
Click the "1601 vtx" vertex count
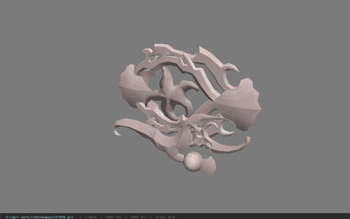click(113, 217)
